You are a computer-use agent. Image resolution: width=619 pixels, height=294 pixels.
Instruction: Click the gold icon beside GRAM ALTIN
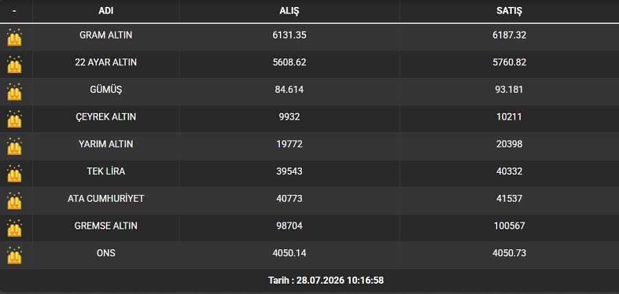(x=14, y=38)
